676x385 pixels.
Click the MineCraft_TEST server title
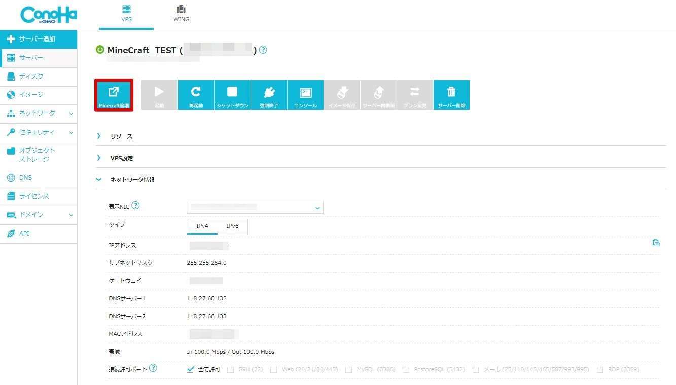click(141, 50)
